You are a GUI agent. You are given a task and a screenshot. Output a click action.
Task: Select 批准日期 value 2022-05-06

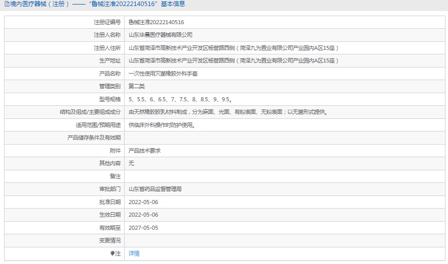tap(143, 202)
